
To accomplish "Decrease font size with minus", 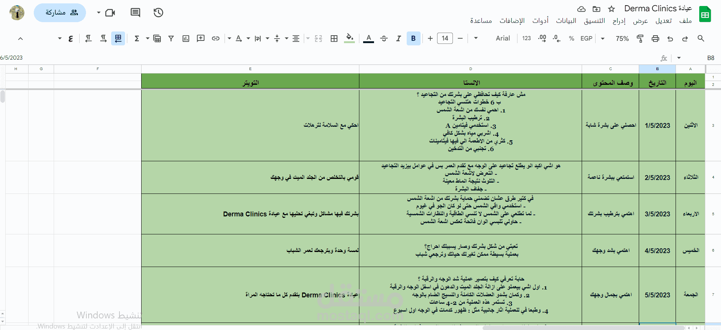I will tap(460, 38).
